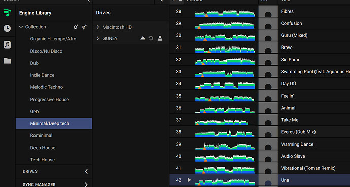Viewport: 350px width, 187px height.
Task: Click the album art thumbnail for Una
Action: click(x=268, y=180)
